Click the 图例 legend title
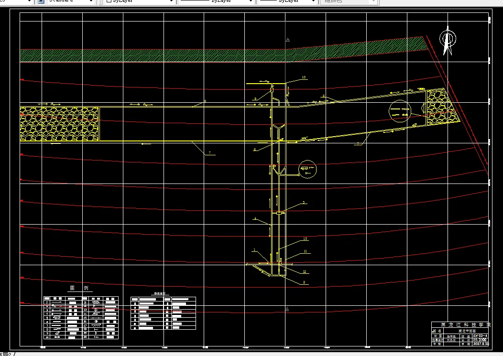The width and height of the screenshot is (503, 356). [79, 288]
